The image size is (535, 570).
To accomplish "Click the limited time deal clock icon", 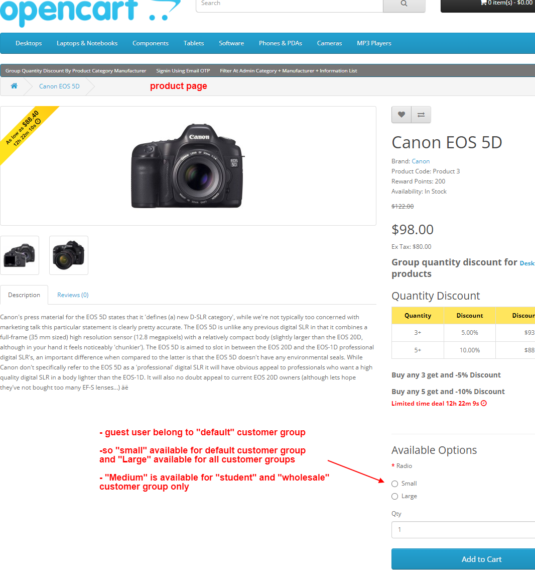I will pos(483,403).
